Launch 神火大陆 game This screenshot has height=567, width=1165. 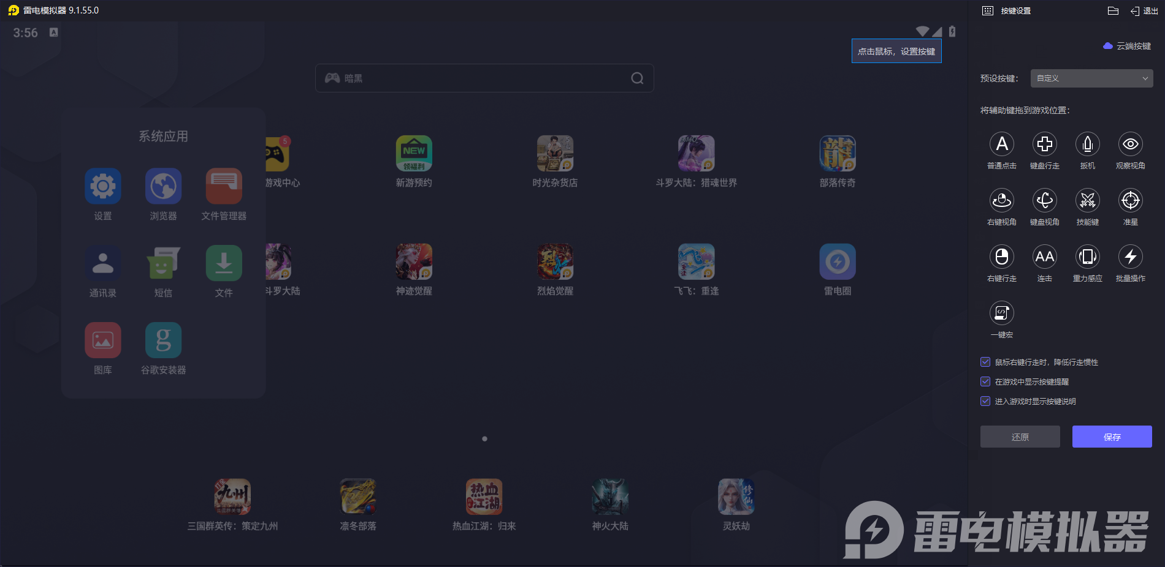(x=610, y=497)
